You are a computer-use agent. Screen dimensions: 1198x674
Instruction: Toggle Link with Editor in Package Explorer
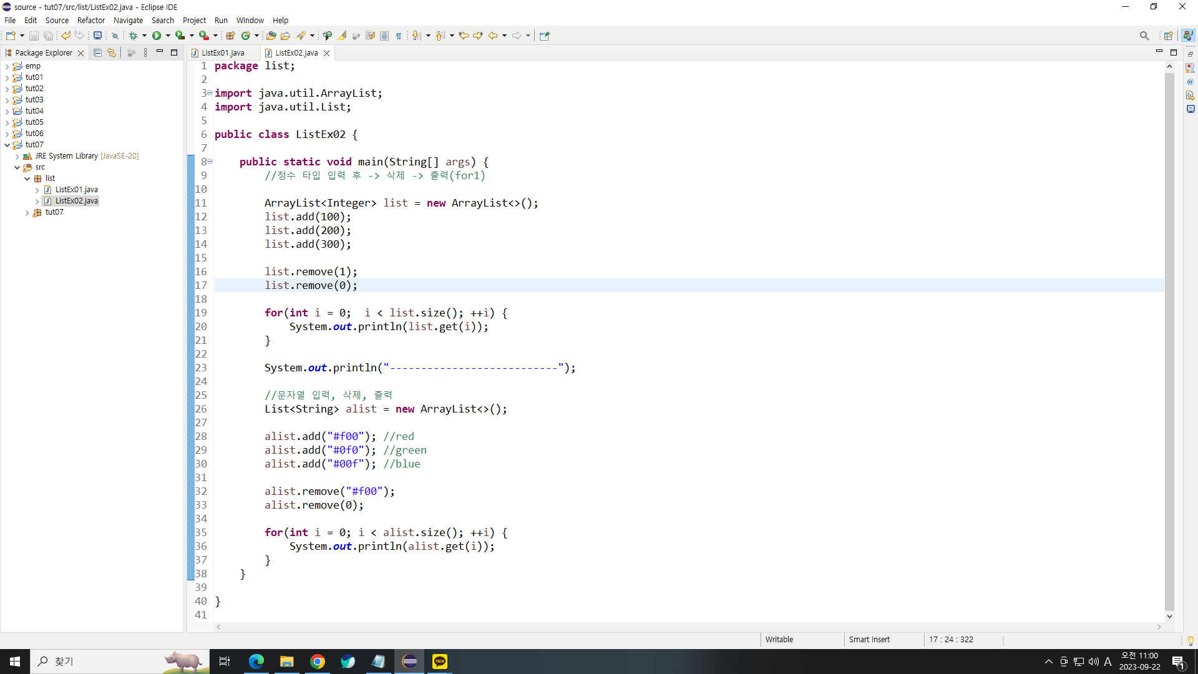click(x=112, y=53)
